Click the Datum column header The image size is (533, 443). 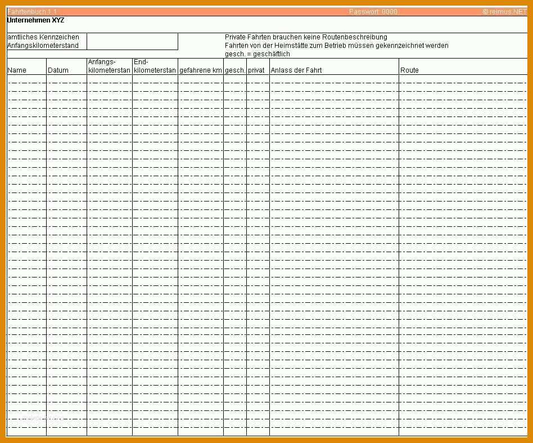point(66,66)
